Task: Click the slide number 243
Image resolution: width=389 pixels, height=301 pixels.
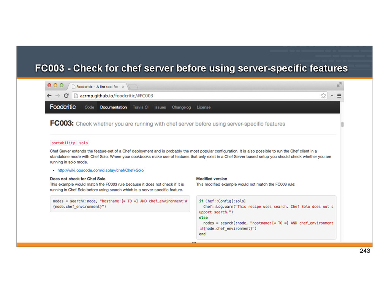Action: tap(365, 251)
